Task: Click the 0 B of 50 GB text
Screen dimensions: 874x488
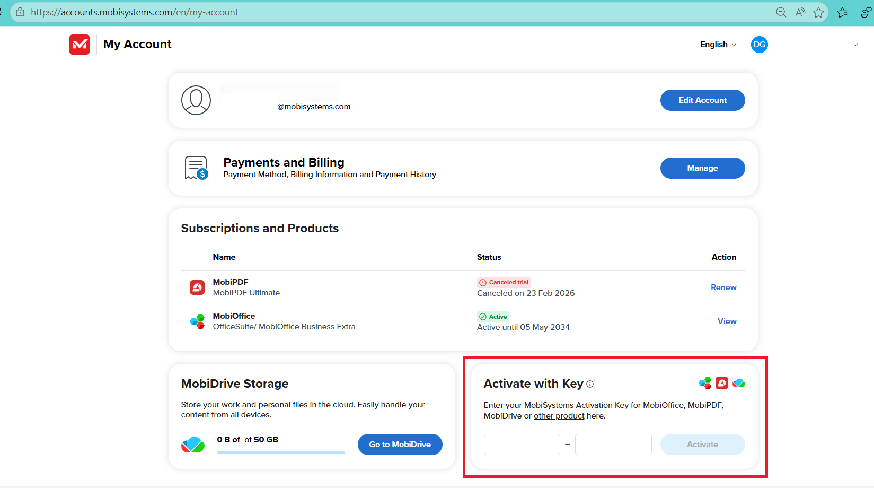Action: (x=248, y=440)
